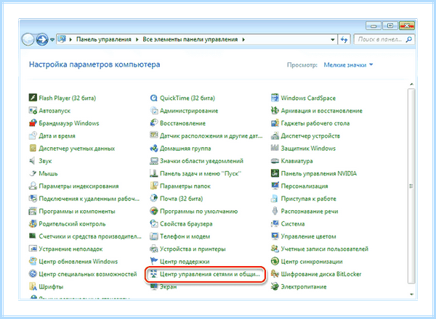The height and width of the screenshot is (319, 436).
Task: Open Подключения к удаленным рабочим столам link
Action: click(x=89, y=199)
